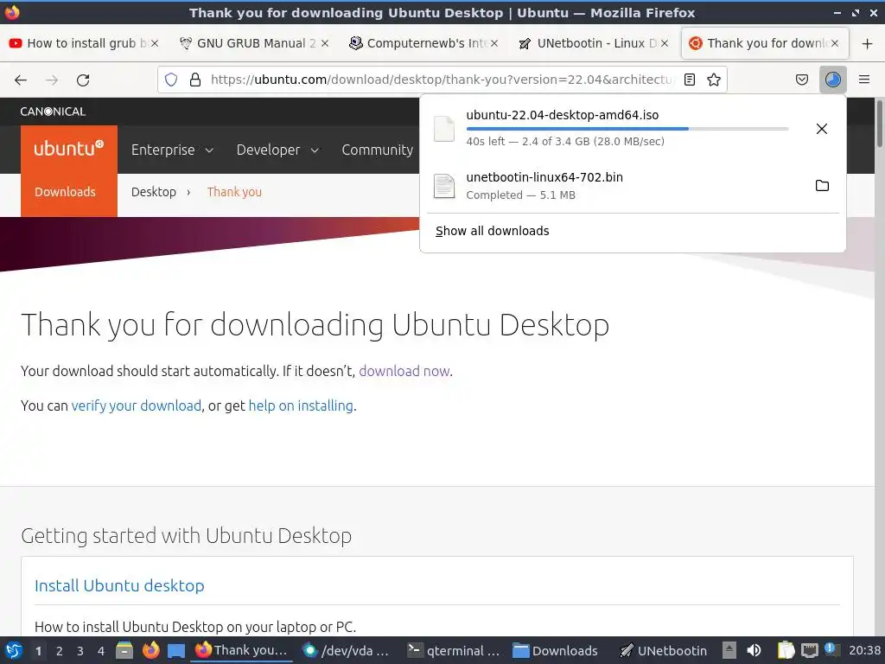Open verify your download link
885x664 pixels.
click(136, 405)
